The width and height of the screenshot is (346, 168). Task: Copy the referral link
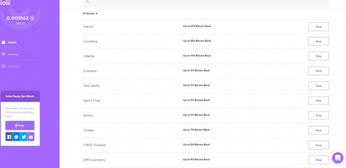pos(20,125)
